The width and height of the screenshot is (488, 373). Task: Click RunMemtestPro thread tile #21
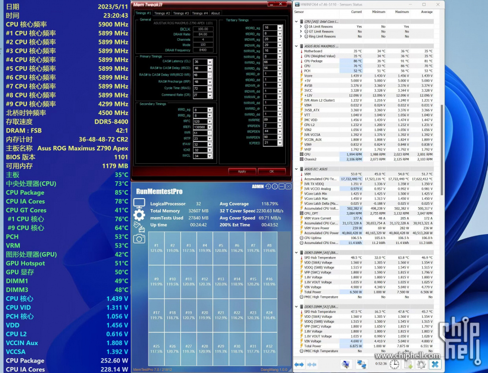click(221, 315)
